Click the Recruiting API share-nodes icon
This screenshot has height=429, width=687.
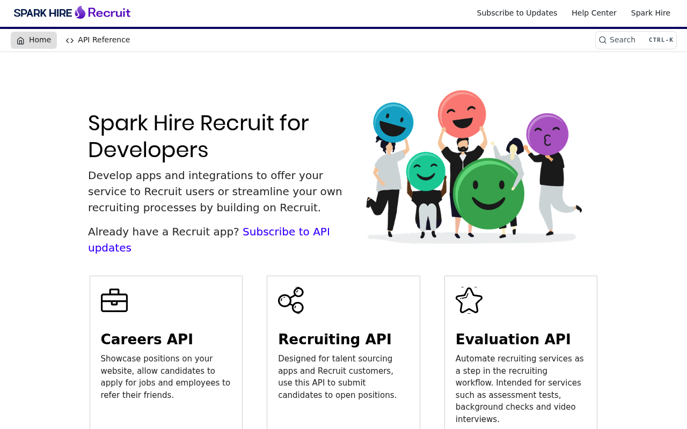pyautogui.click(x=291, y=300)
